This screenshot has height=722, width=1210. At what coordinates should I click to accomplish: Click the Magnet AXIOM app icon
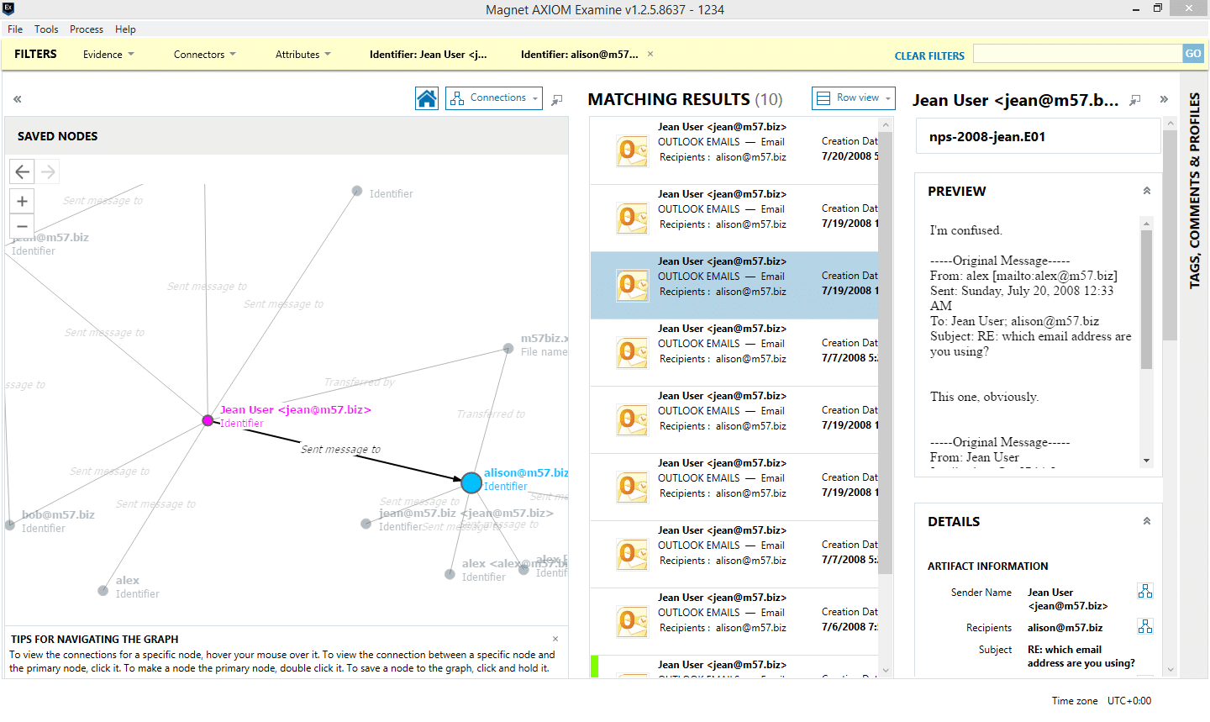(8, 8)
